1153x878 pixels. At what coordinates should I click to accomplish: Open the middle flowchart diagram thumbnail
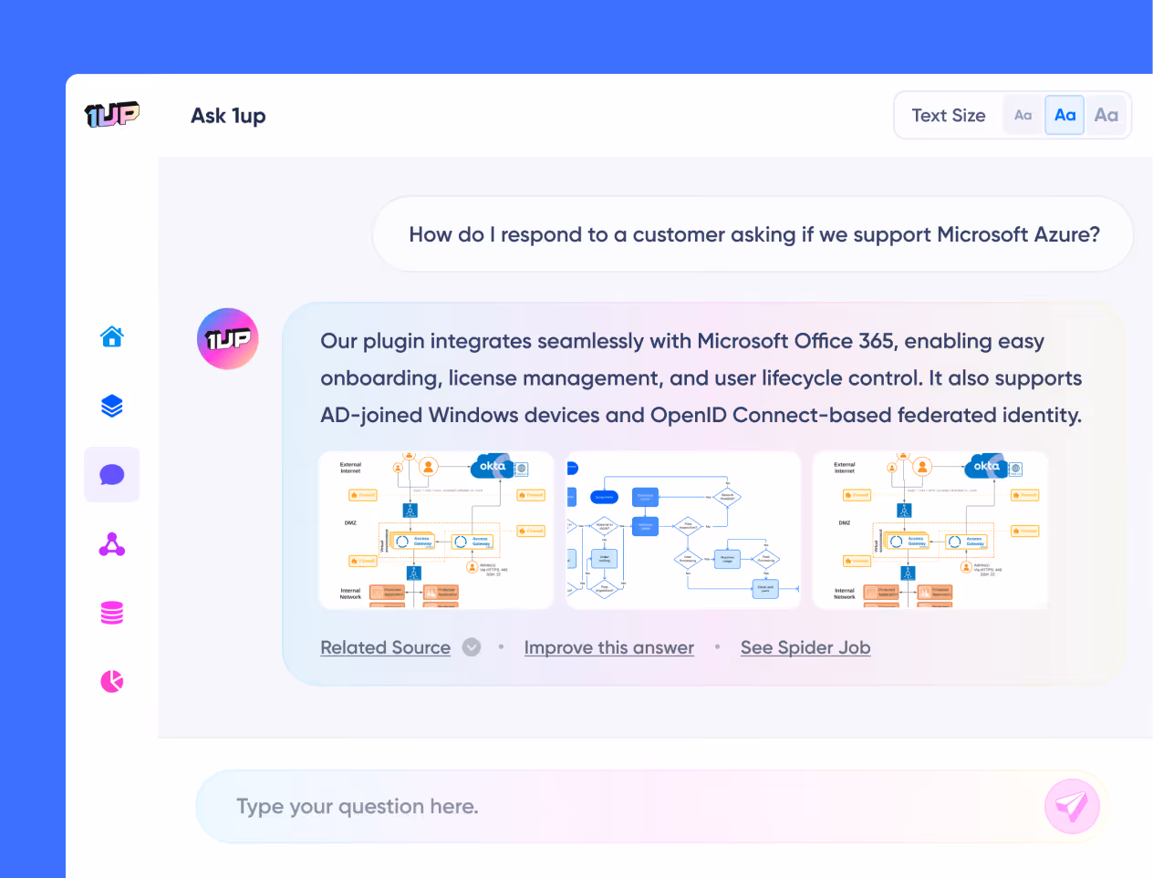pos(683,530)
